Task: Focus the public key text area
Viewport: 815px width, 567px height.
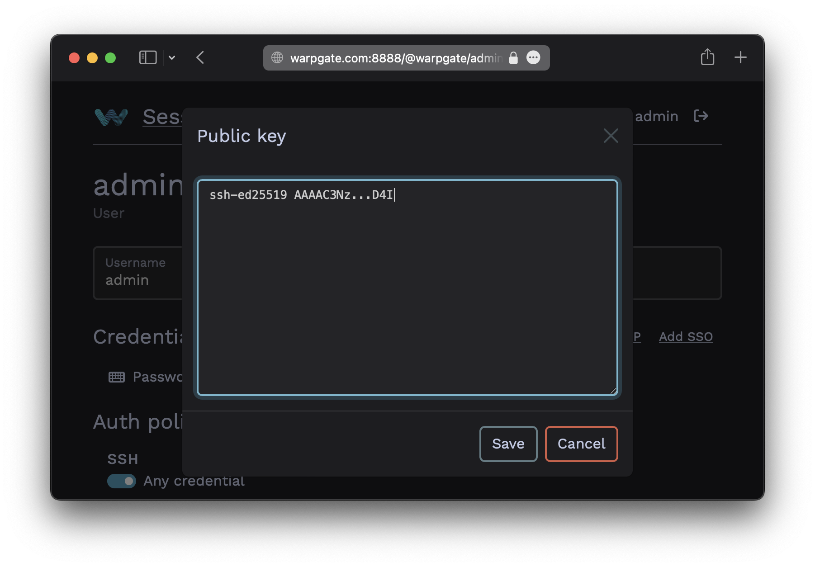Action: point(407,288)
